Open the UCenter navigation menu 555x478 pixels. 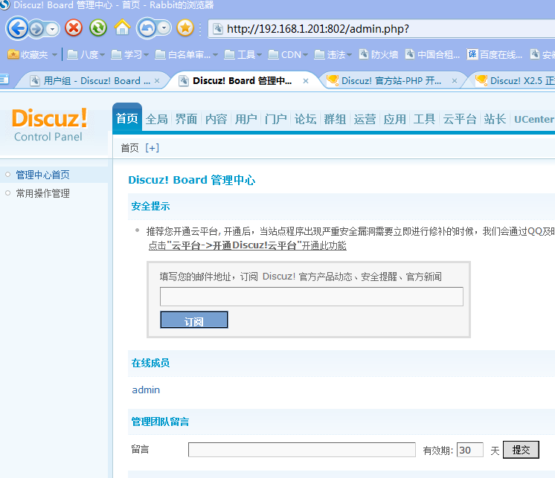(x=533, y=120)
